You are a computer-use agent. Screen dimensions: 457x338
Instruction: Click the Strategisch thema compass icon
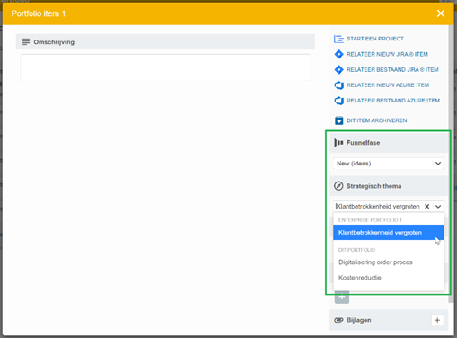pyautogui.click(x=338, y=186)
